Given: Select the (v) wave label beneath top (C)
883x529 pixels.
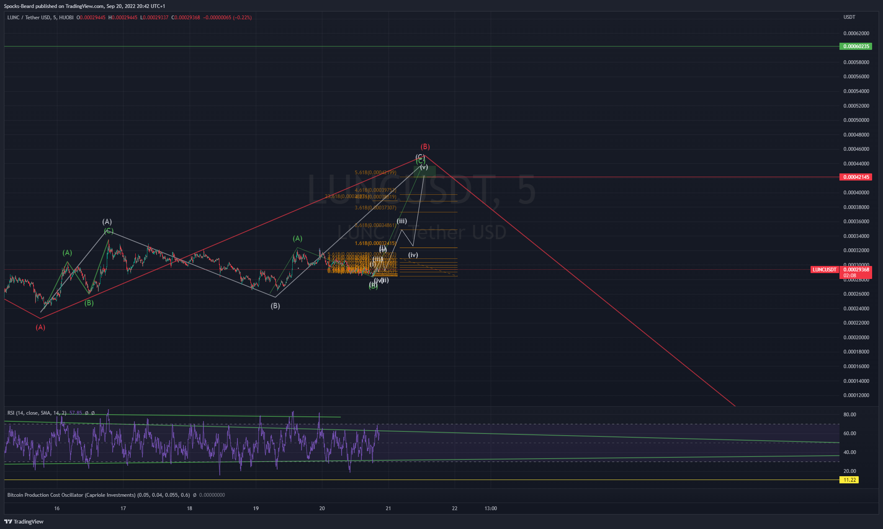Looking at the screenshot, I should pyautogui.click(x=424, y=167).
